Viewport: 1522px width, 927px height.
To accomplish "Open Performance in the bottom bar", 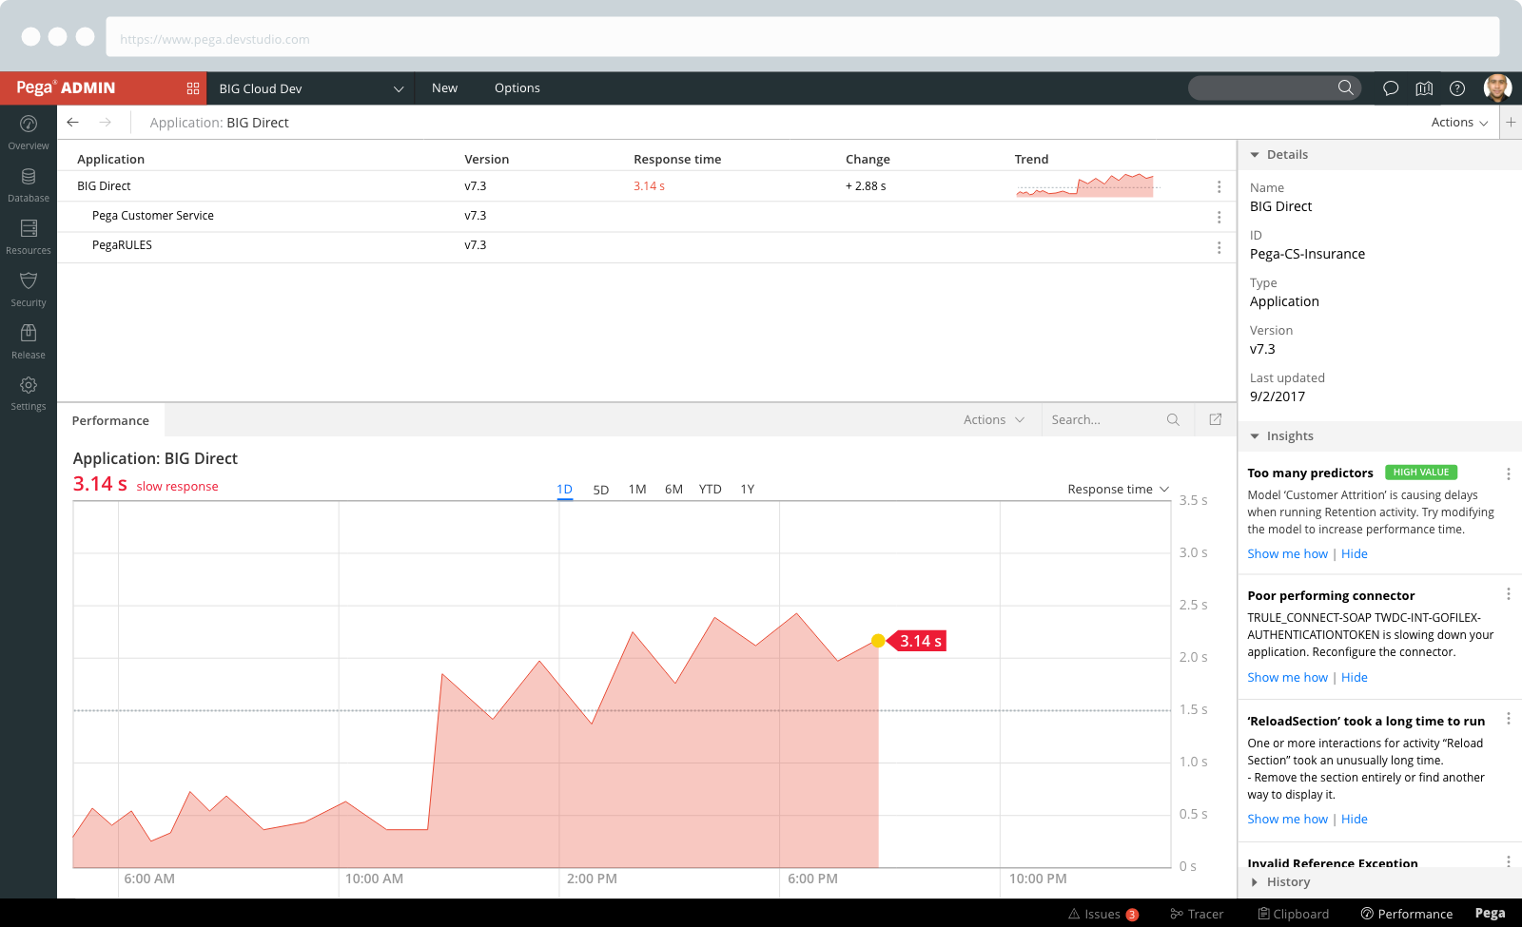I will pos(1407,914).
